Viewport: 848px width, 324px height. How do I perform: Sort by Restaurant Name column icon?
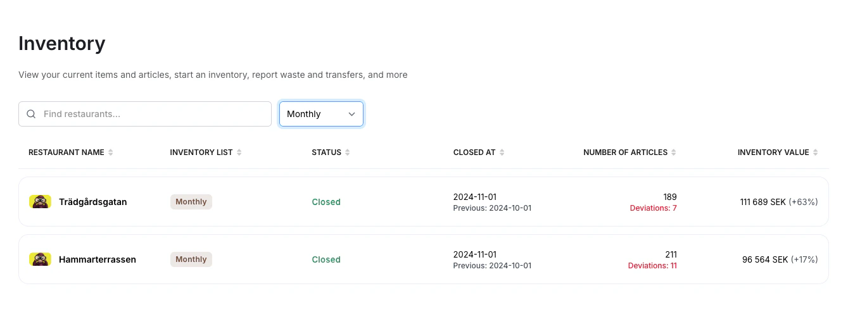[x=111, y=153]
